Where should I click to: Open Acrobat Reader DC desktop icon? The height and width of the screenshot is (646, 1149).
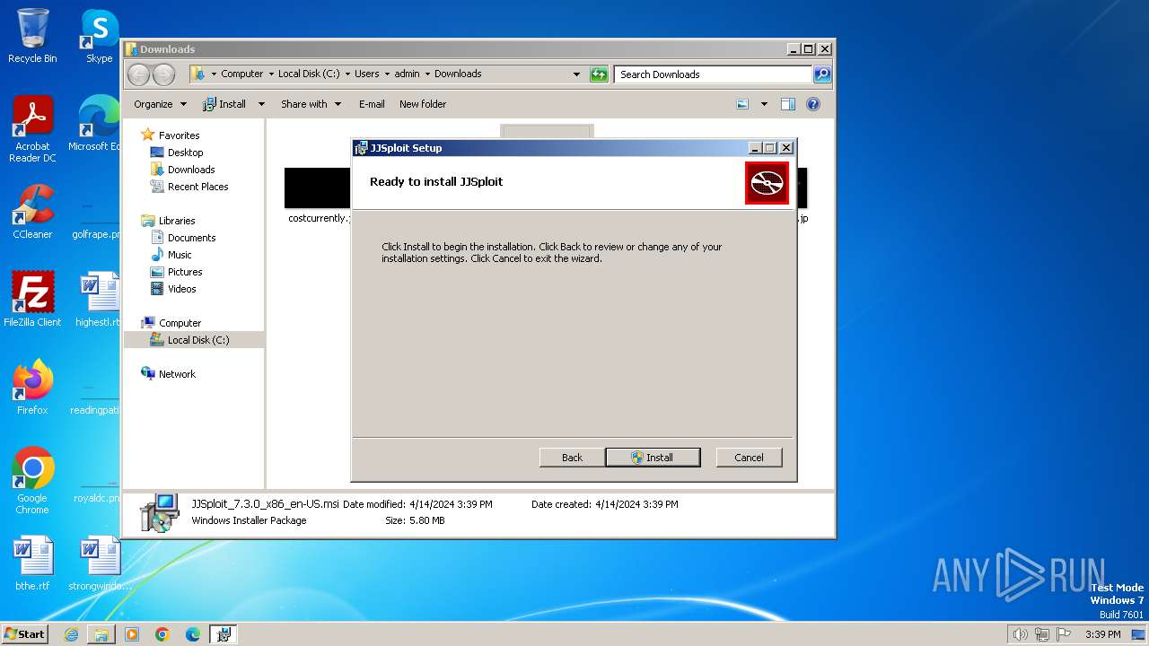32,129
